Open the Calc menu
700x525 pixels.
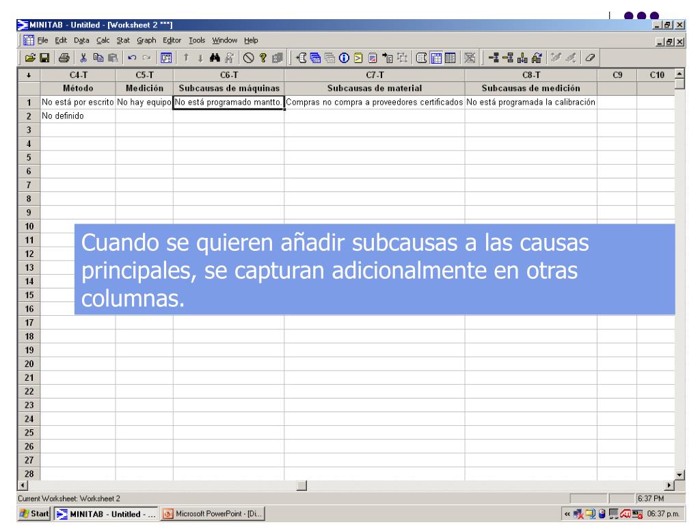[103, 40]
